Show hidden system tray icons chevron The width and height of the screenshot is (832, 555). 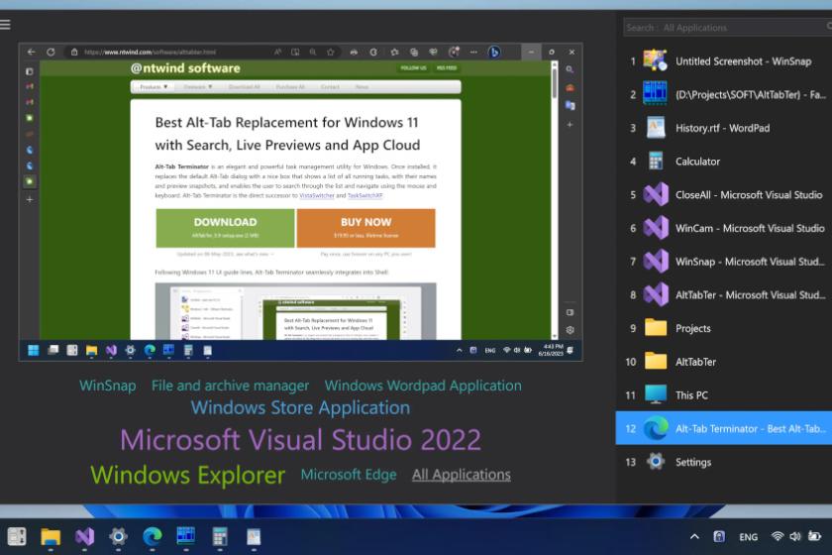[x=694, y=536]
